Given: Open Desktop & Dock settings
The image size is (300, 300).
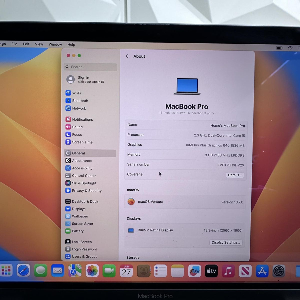Looking at the screenshot, I should pos(82,201).
